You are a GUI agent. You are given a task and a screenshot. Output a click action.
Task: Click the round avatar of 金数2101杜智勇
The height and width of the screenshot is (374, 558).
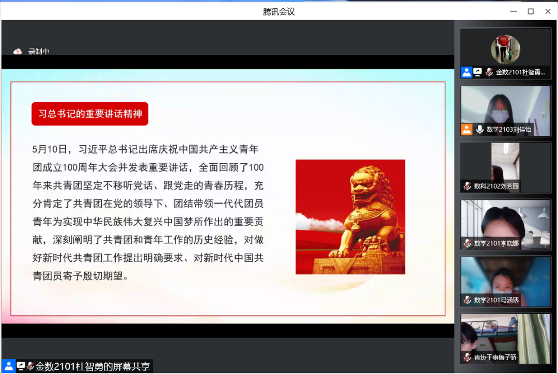point(505,49)
